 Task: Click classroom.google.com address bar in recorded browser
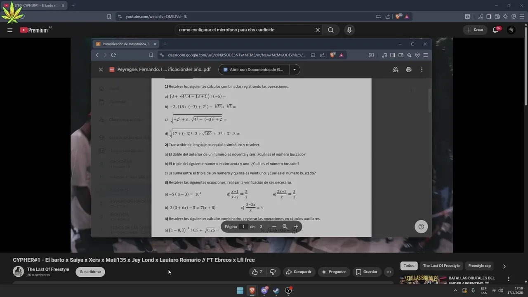tap(236, 55)
